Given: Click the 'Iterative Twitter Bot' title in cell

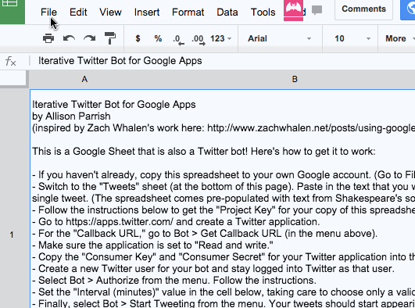Looking at the screenshot, I should pyautogui.click(x=114, y=105).
